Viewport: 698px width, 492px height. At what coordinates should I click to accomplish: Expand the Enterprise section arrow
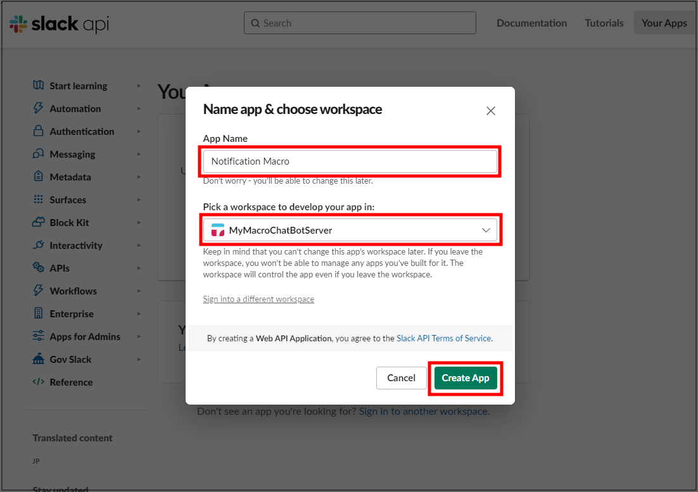click(139, 313)
